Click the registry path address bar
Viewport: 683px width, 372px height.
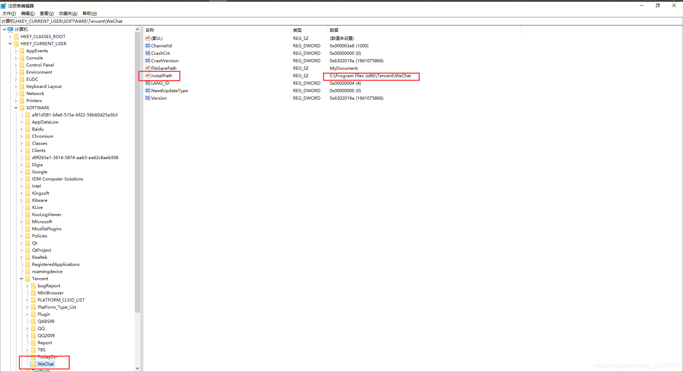[341, 21]
